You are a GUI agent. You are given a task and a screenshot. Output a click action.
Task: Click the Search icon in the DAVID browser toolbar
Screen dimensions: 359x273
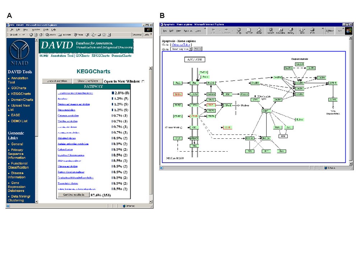47,34
